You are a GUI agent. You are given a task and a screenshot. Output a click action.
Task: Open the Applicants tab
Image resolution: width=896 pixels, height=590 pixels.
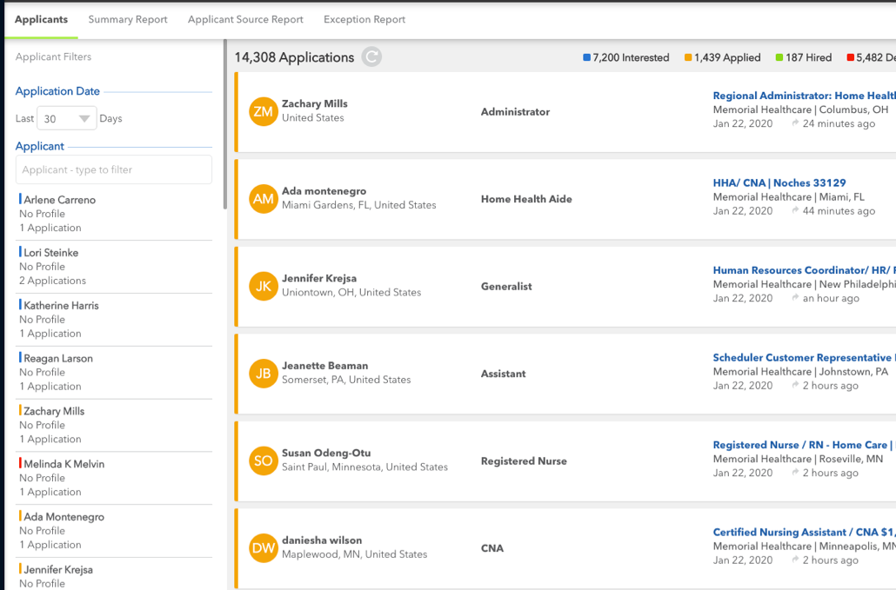point(41,19)
